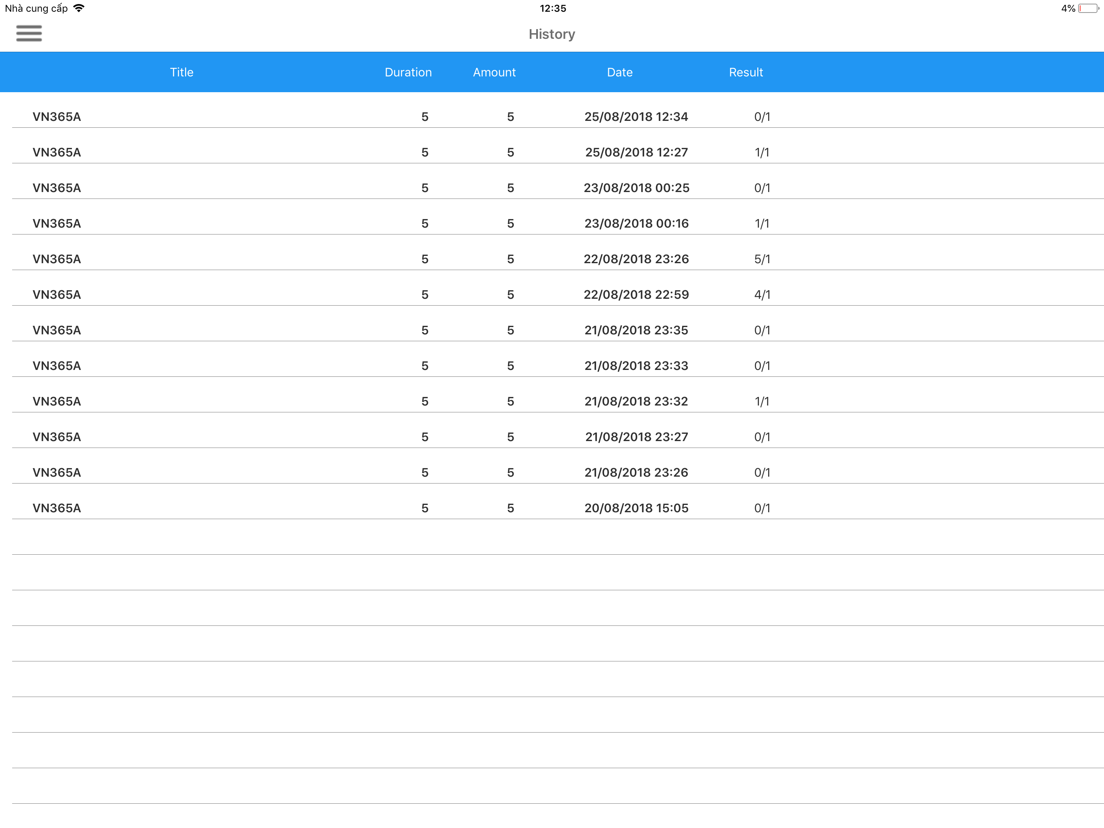Click result 1/1 for 21/08/2018 23:32

click(x=762, y=401)
